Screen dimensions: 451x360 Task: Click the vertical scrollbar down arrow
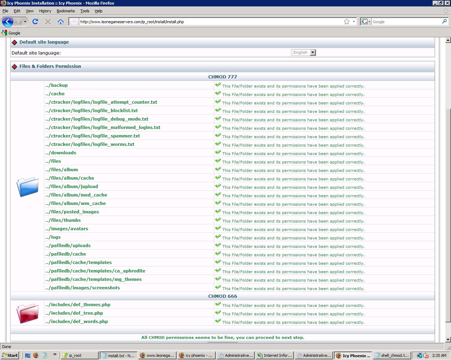[x=448, y=340]
